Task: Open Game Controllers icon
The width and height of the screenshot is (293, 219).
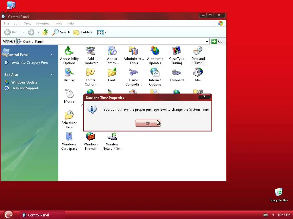Action: pos(134,77)
